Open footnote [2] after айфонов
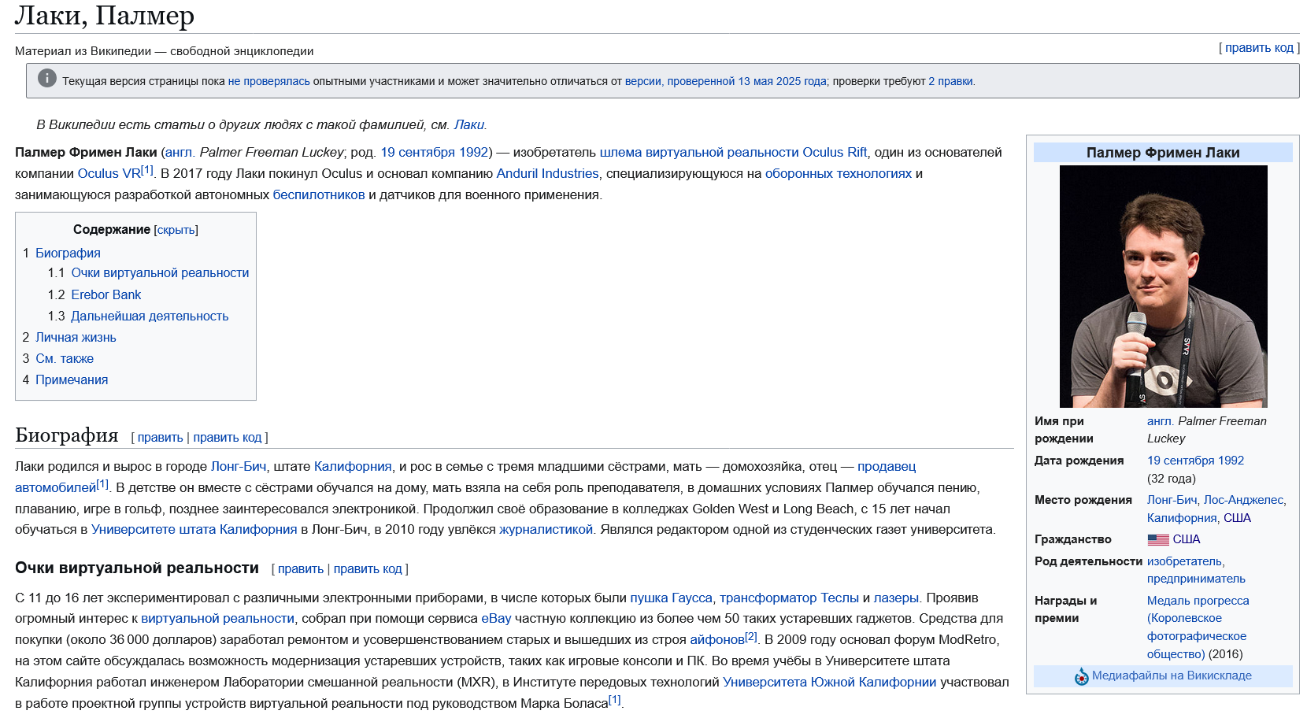 (751, 636)
